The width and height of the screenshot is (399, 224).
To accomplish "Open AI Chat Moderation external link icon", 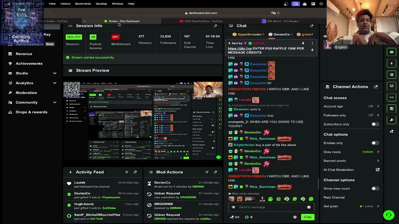I will coord(377,170).
